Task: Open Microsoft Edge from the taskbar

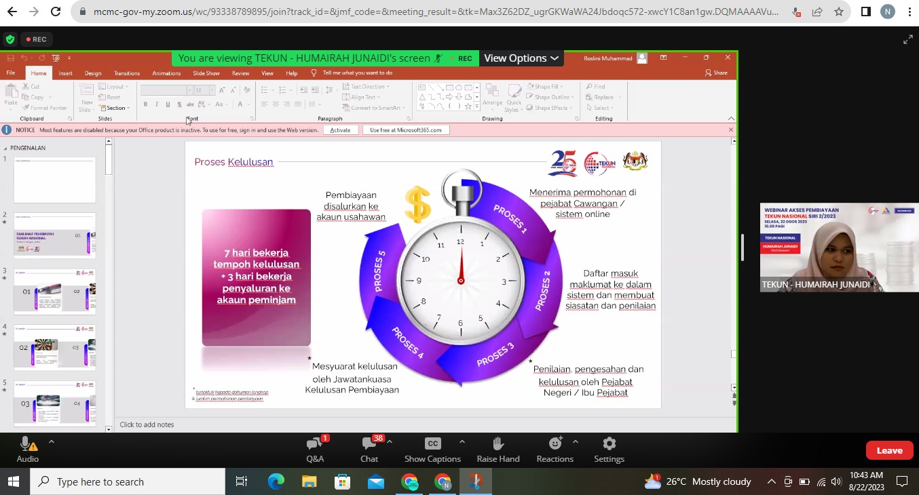Action: point(276,481)
